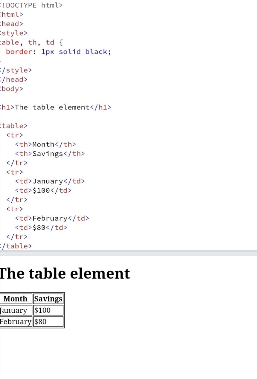Click the Savings th tag in code

[49, 153]
